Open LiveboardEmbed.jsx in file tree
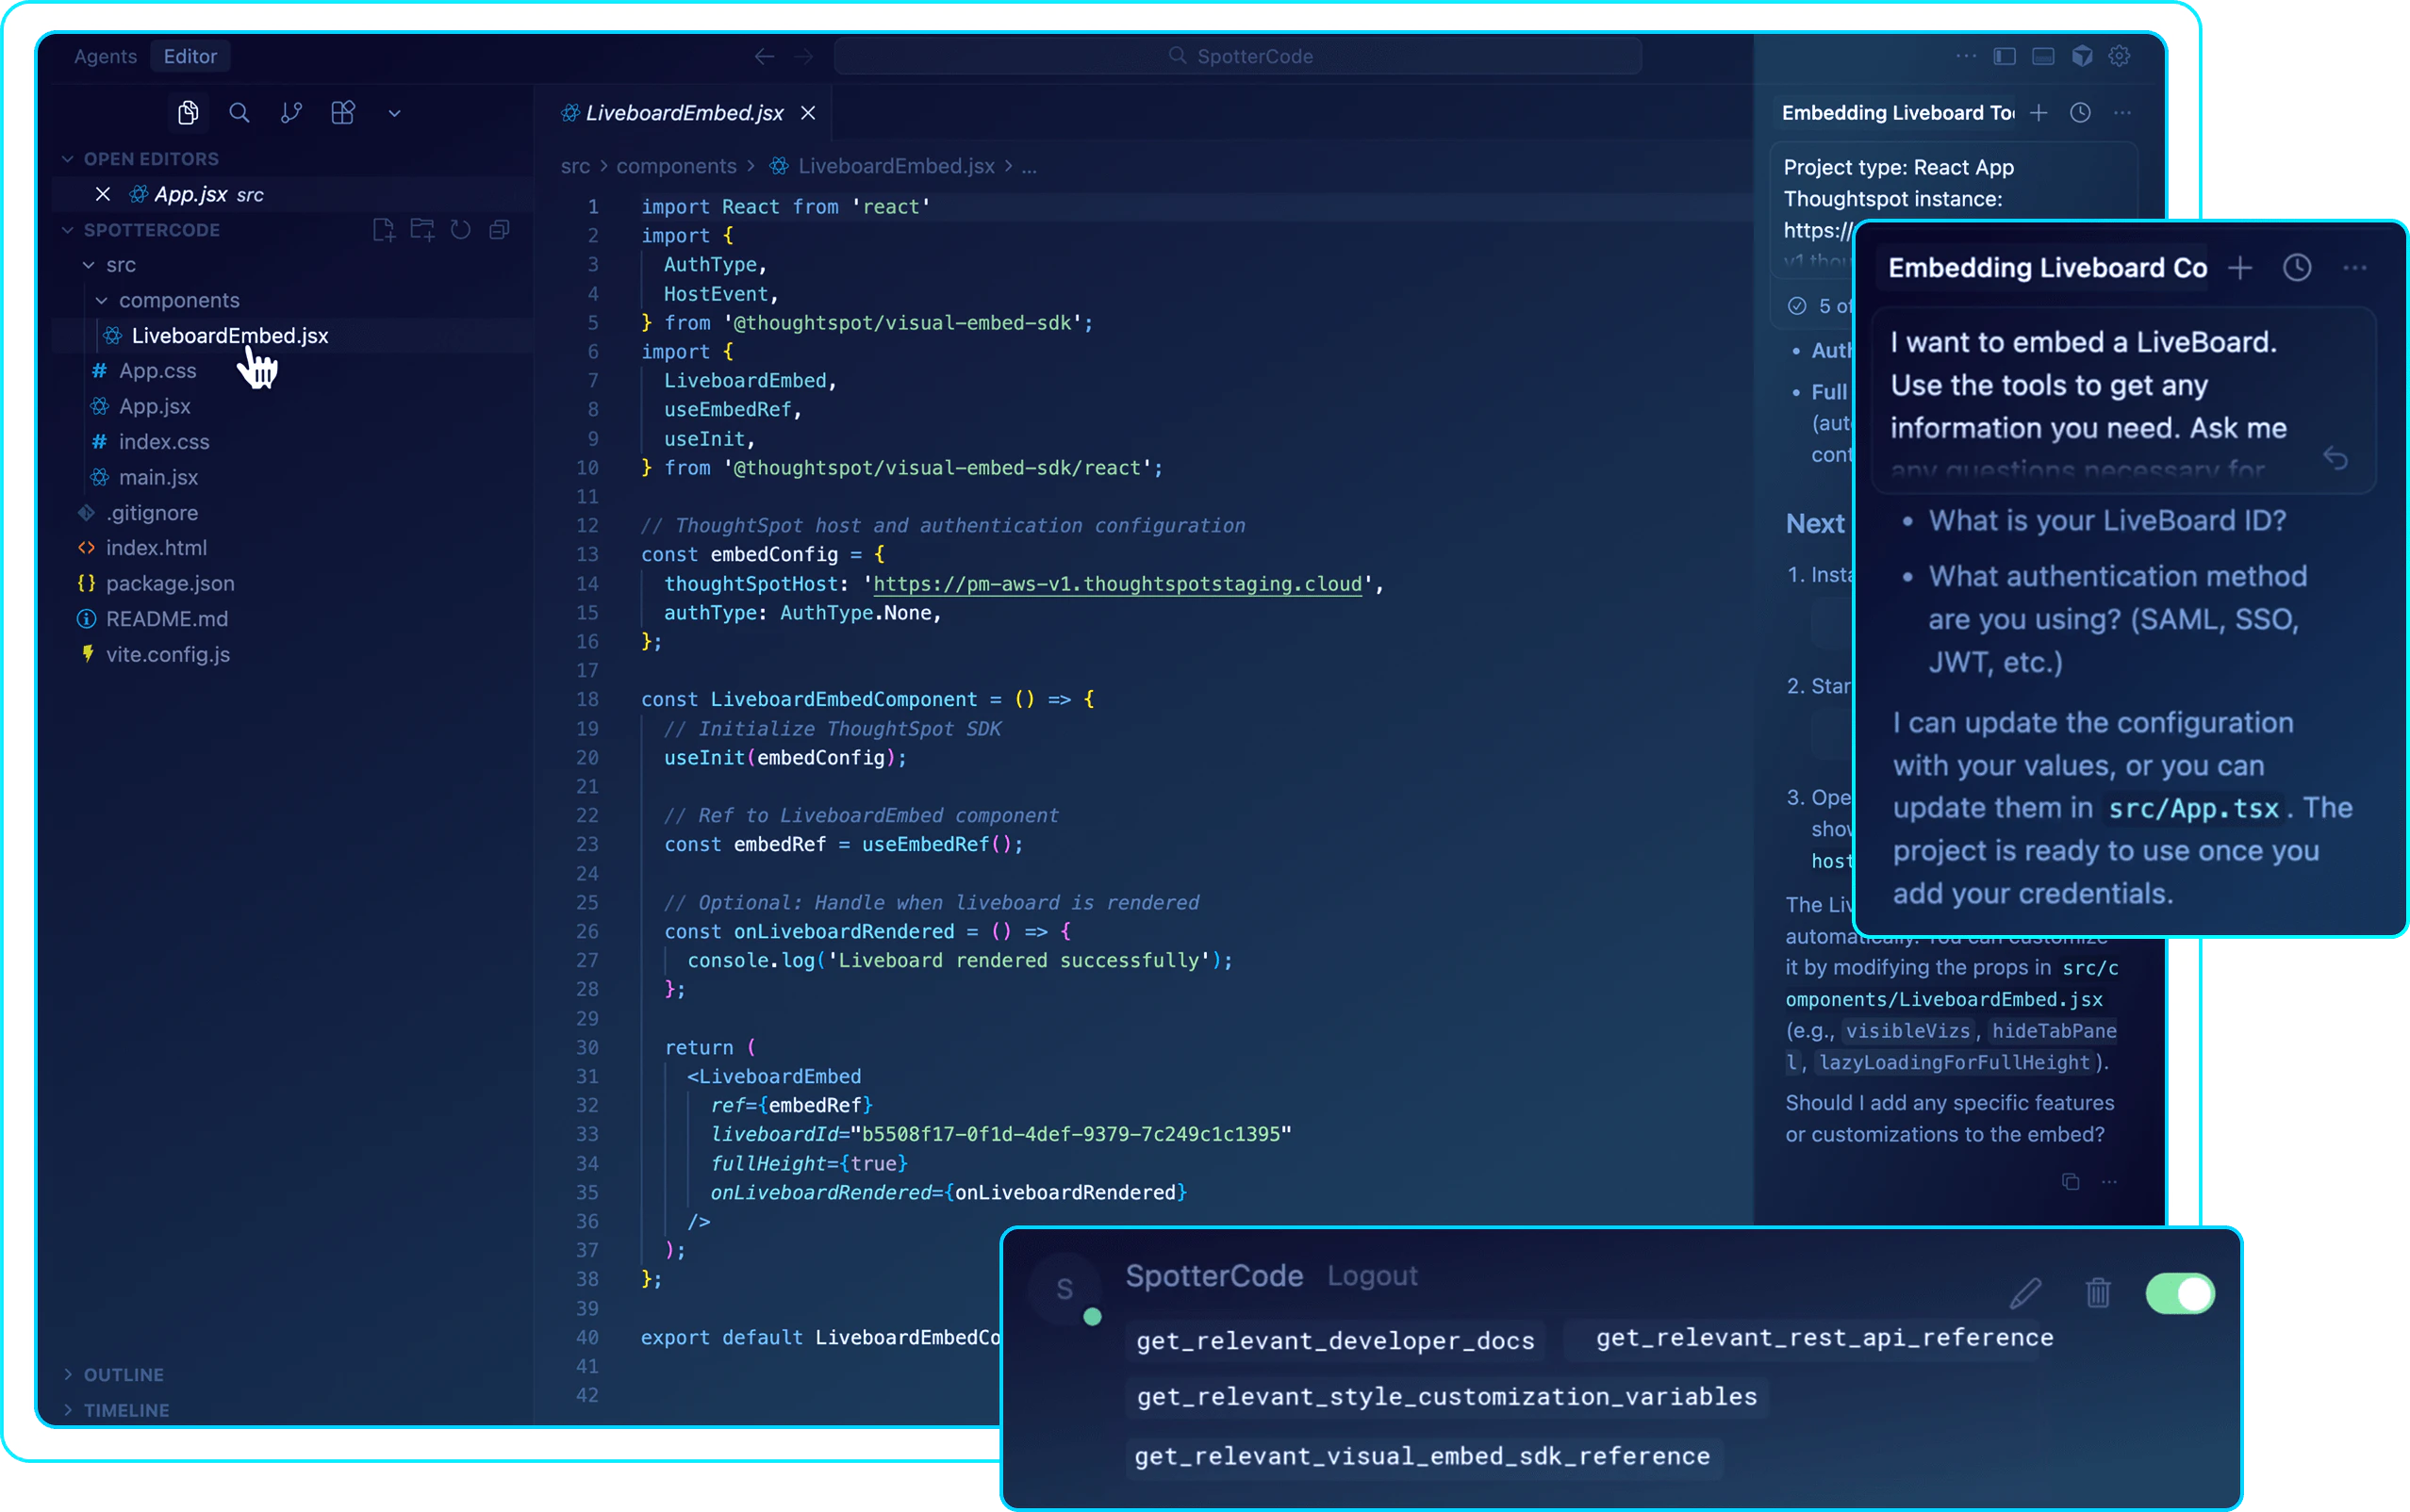 point(229,336)
